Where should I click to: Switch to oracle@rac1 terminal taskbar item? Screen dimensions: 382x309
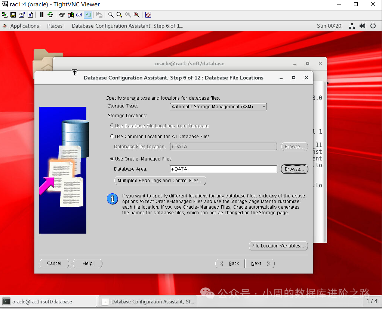point(49,302)
